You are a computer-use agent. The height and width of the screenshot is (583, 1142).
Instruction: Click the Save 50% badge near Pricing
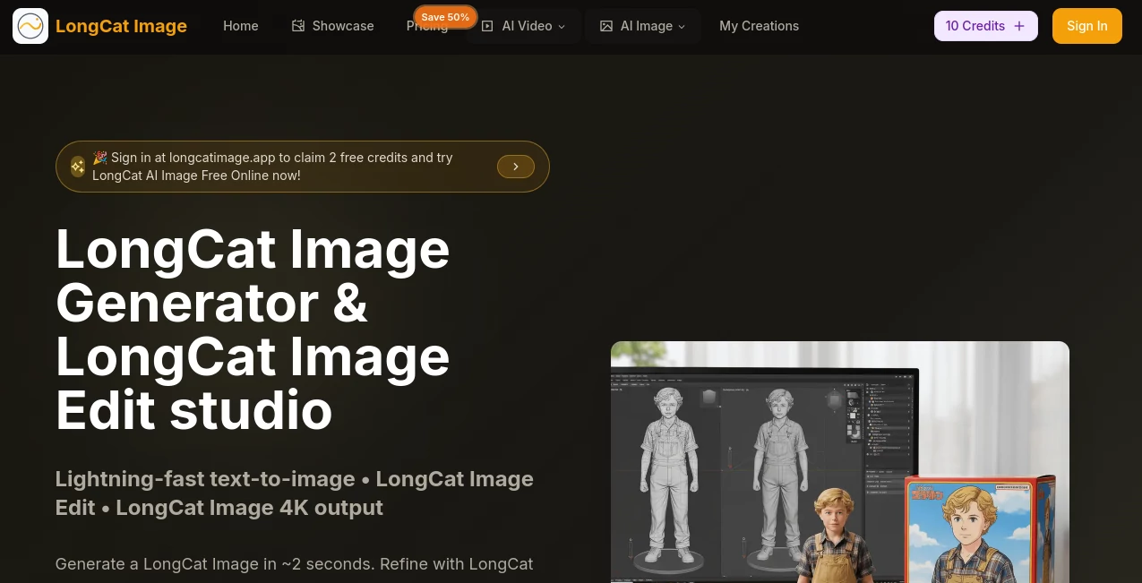(445, 17)
